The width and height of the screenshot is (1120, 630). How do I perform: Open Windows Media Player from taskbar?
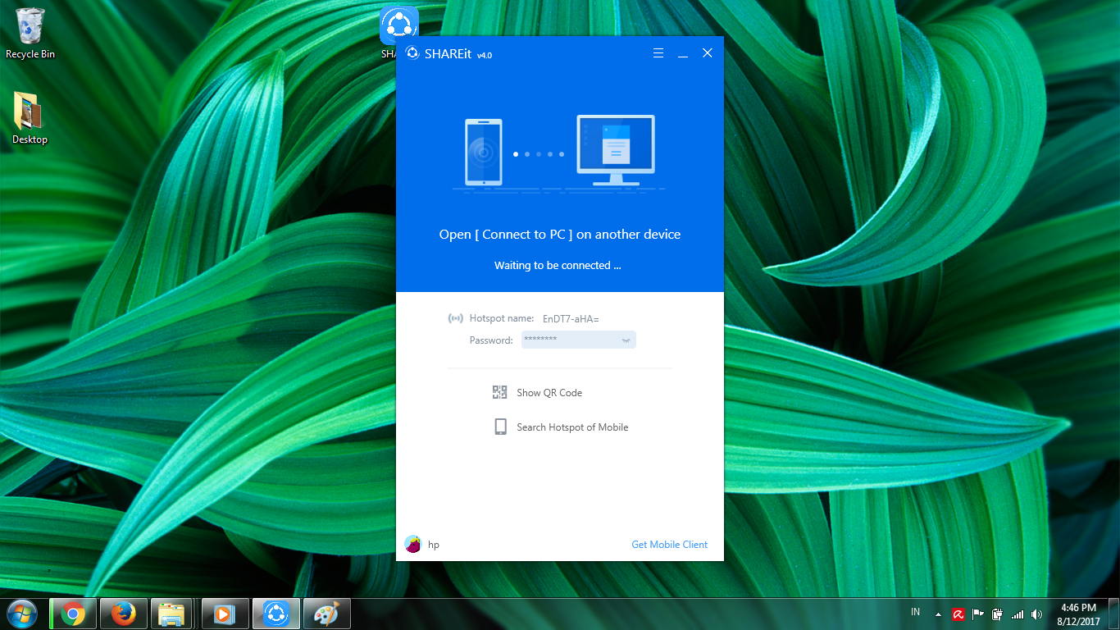224,614
